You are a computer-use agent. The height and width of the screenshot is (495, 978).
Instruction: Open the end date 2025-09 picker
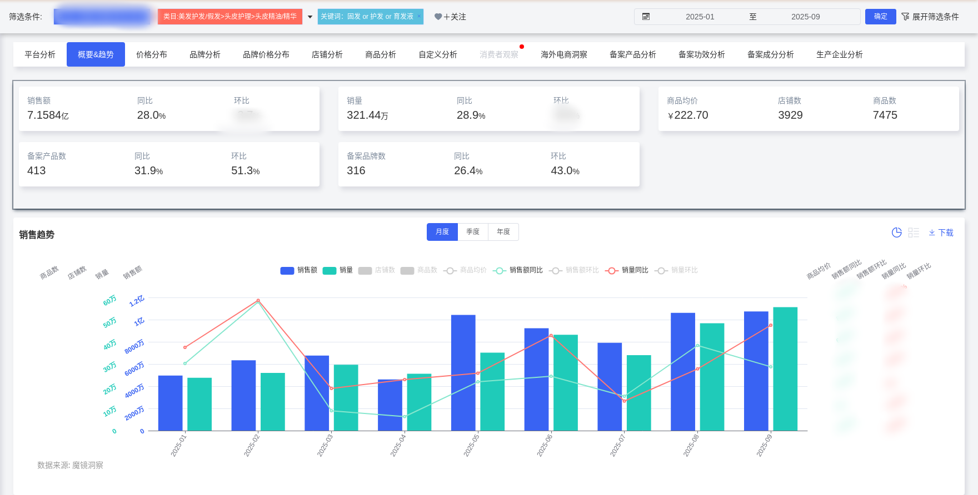click(805, 17)
